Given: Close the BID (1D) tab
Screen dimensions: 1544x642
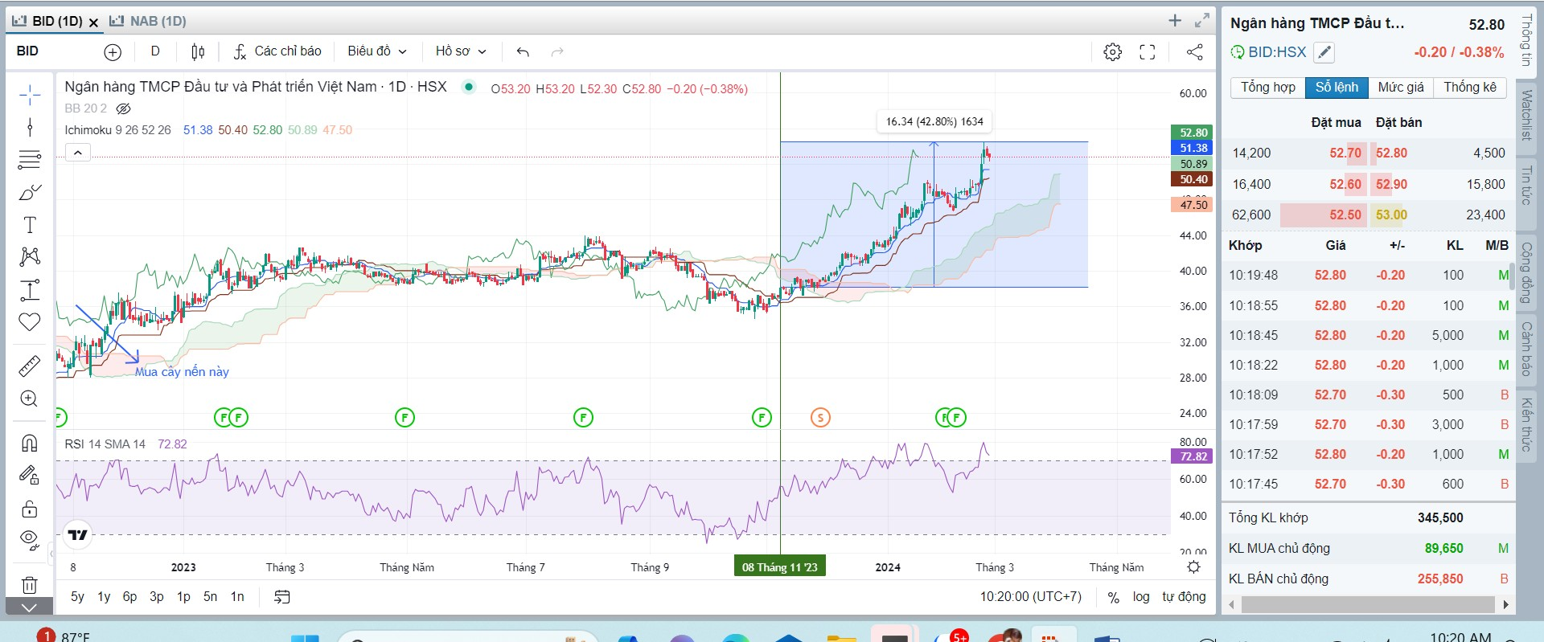Looking at the screenshot, I should (x=93, y=22).
